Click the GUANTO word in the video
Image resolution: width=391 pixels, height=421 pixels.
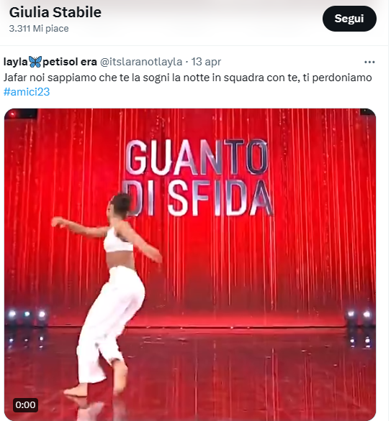coord(197,157)
